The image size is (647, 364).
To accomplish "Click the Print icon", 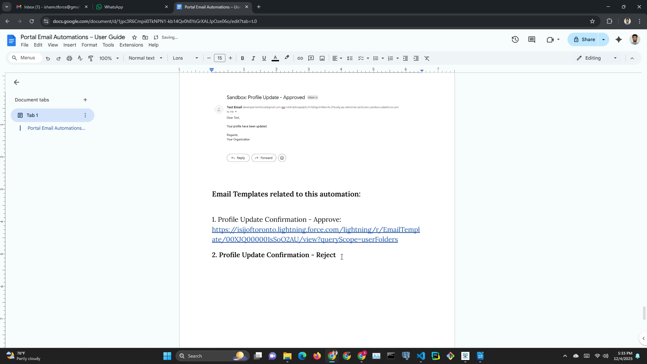I will click(x=69, y=58).
